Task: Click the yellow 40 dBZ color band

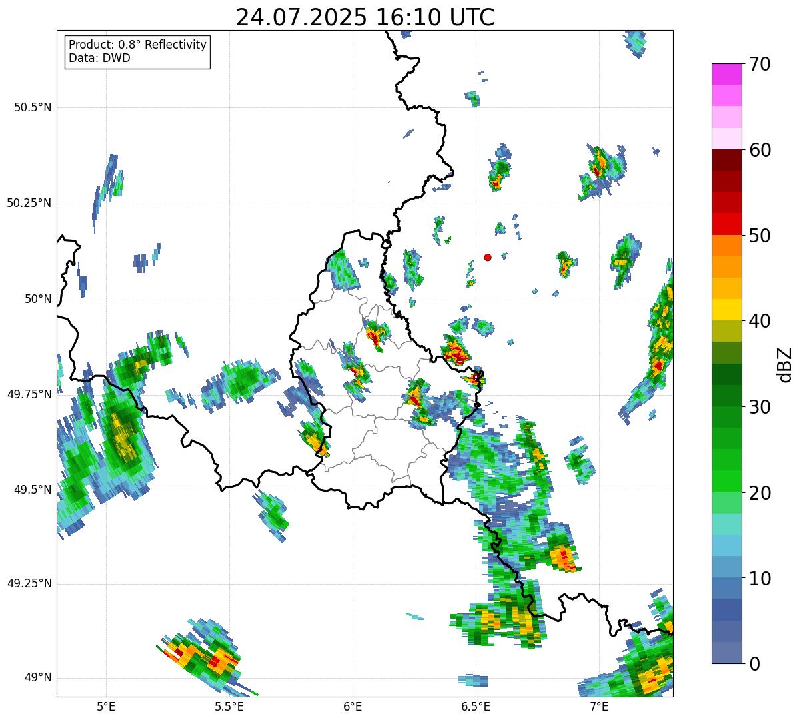Action: 726,310
